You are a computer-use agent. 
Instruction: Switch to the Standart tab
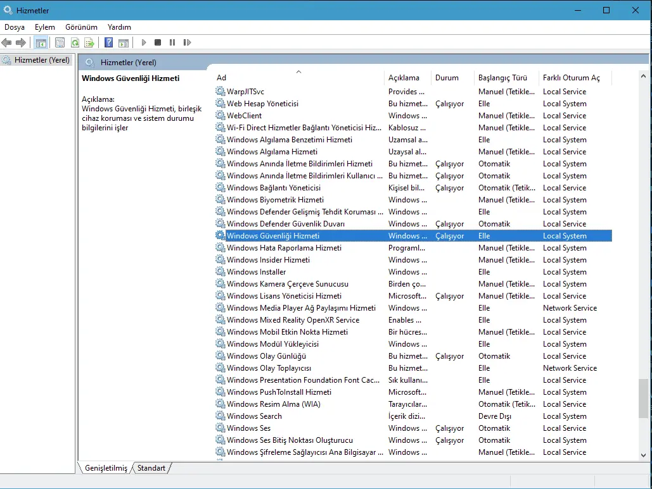pyautogui.click(x=151, y=468)
